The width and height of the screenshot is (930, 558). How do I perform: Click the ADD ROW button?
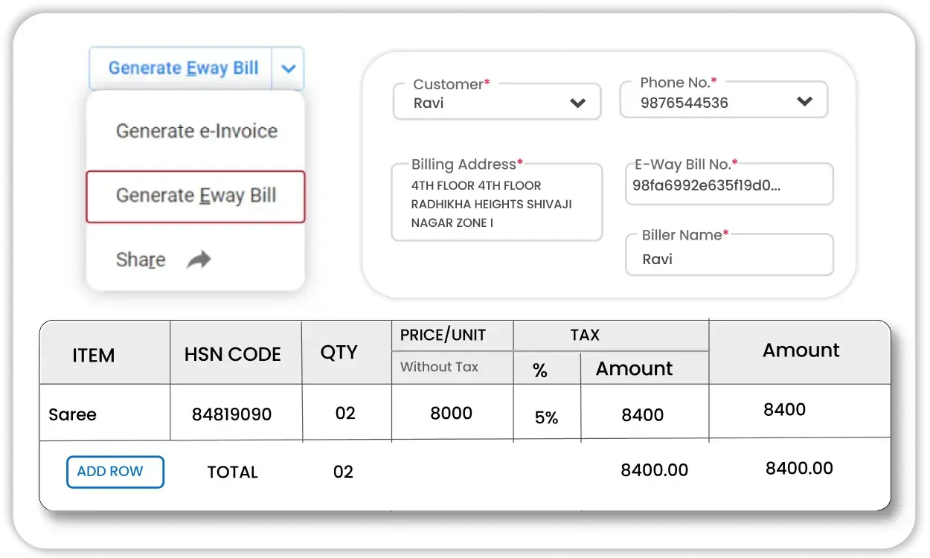(x=115, y=472)
